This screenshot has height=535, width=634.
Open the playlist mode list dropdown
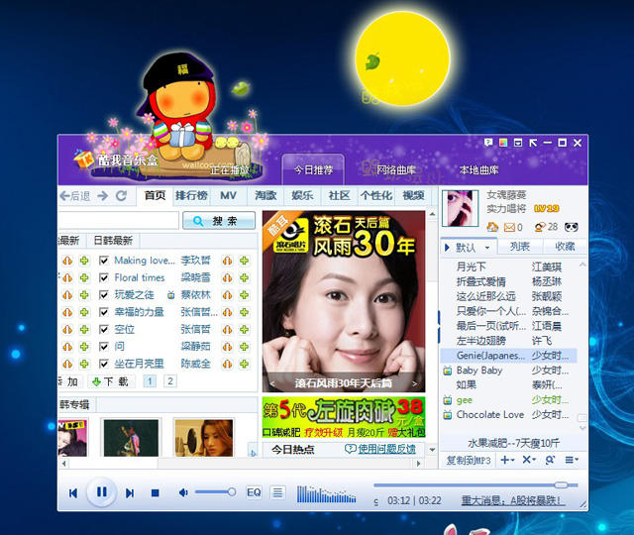pyautogui.click(x=572, y=460)
